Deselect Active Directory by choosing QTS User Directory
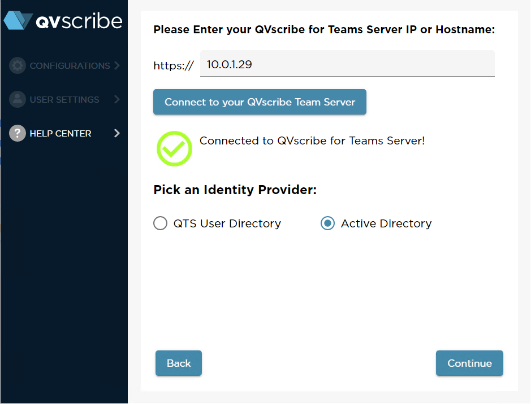531x404 pixels. click(x=160, y=223)
